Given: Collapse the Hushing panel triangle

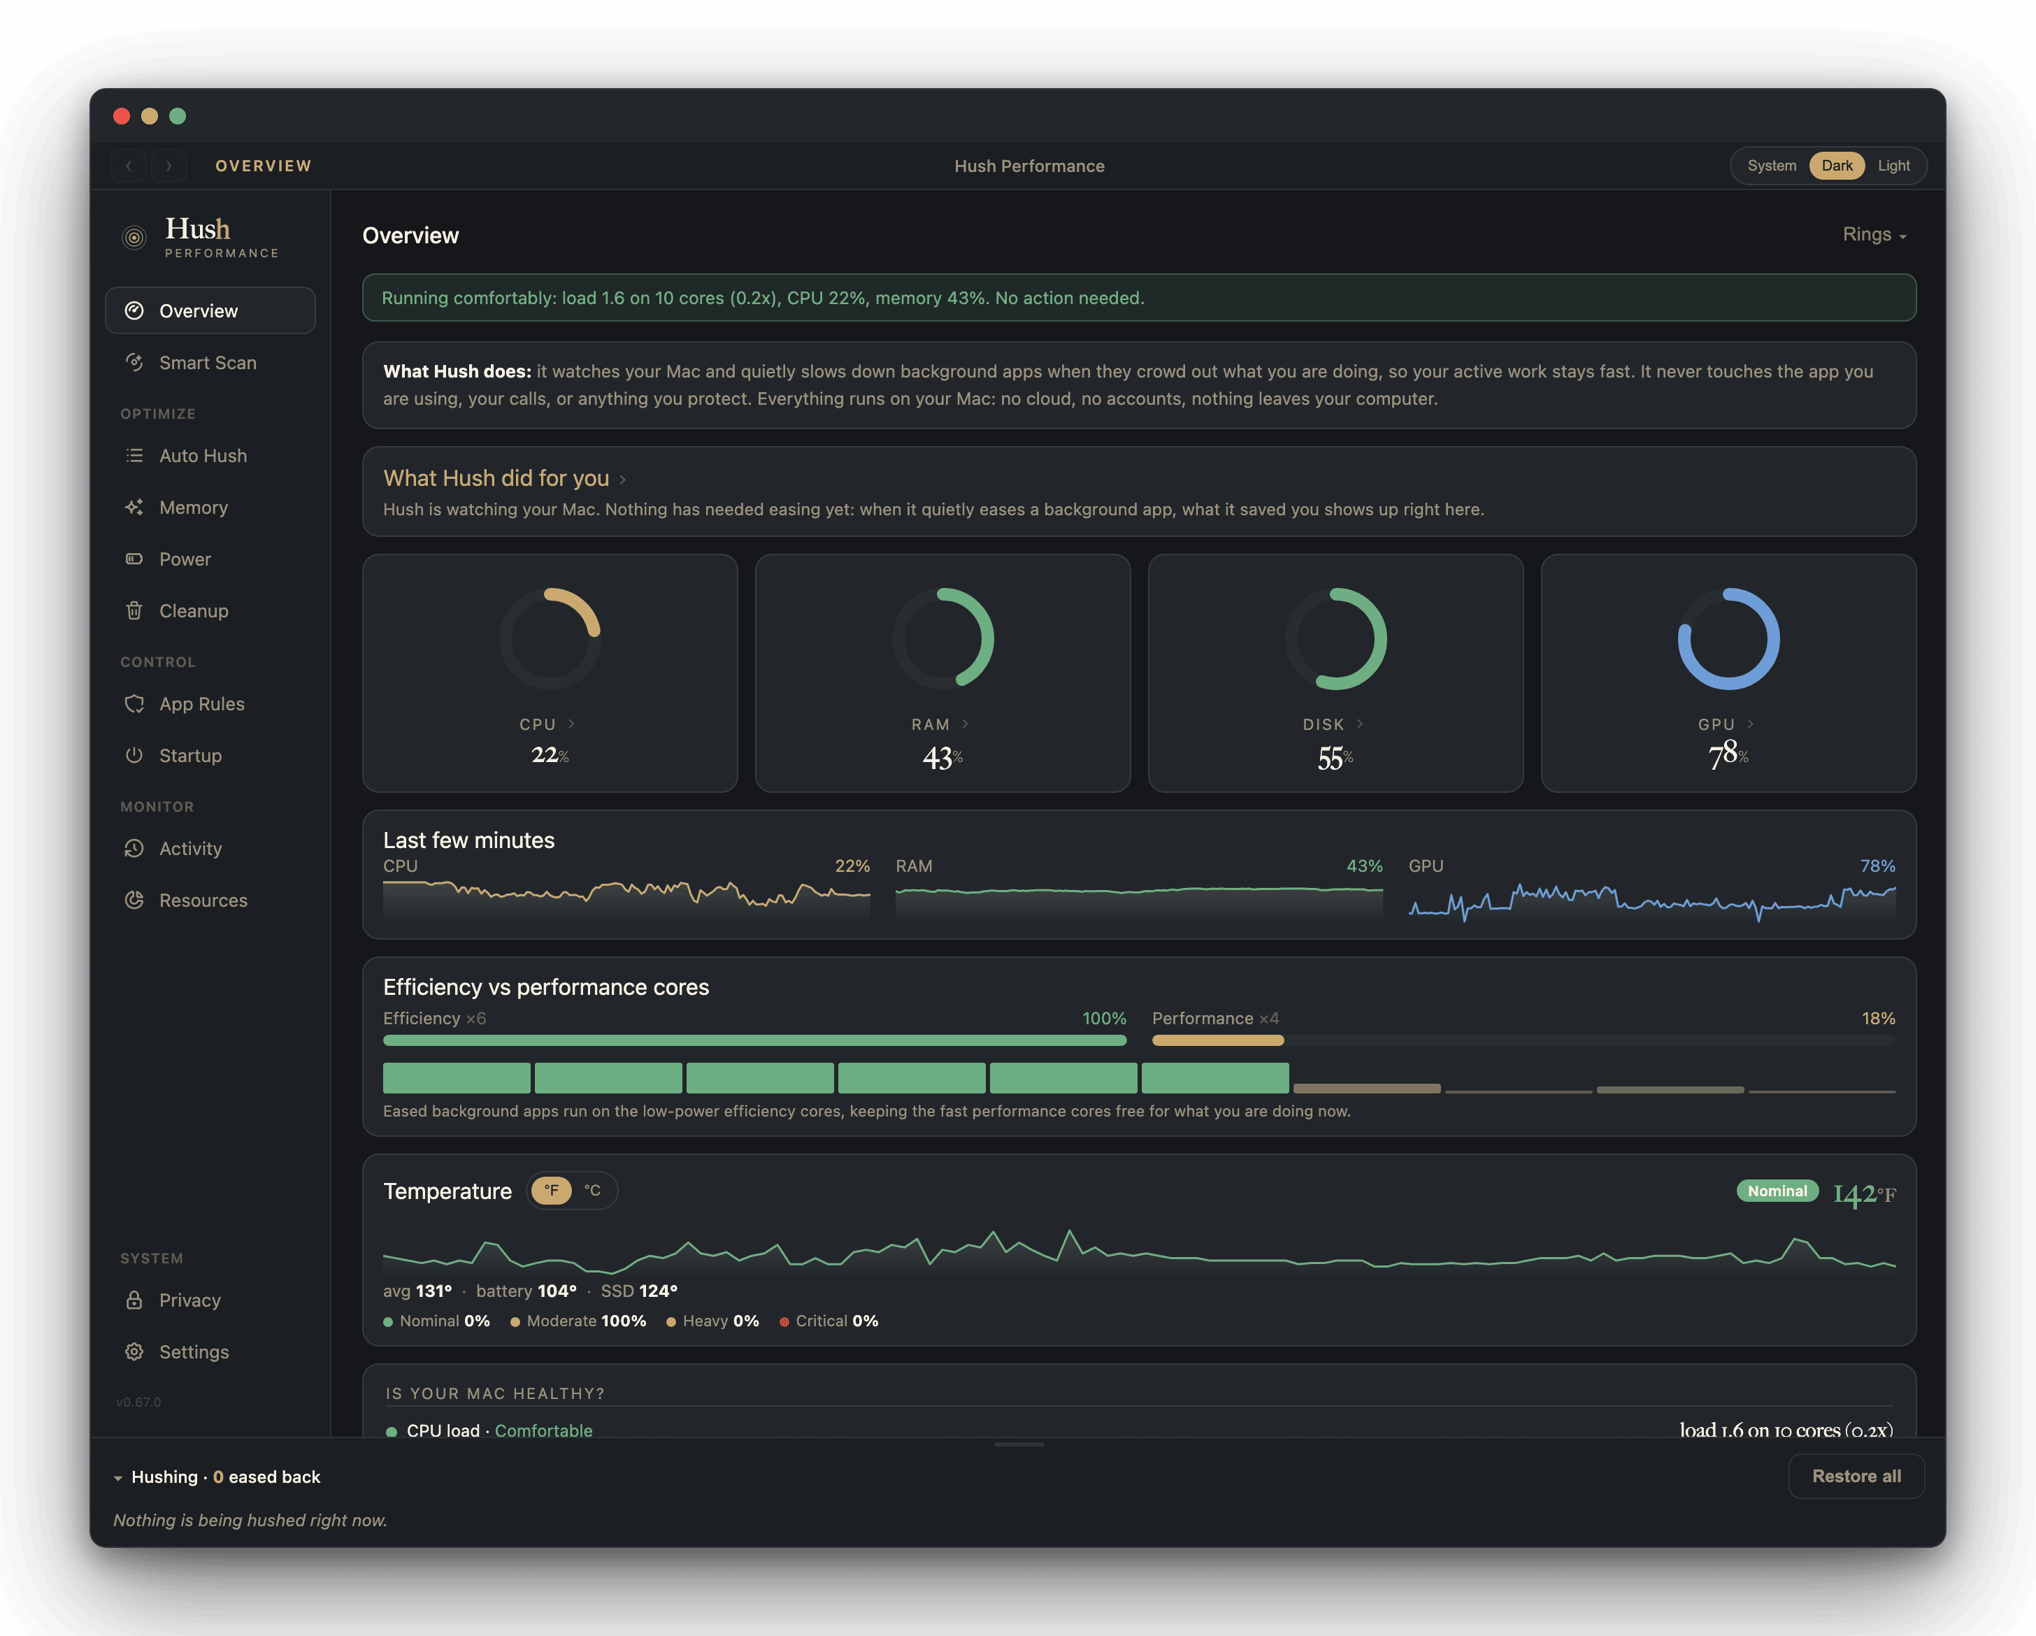Looking at the screenshot, I should pos(118,1478).
